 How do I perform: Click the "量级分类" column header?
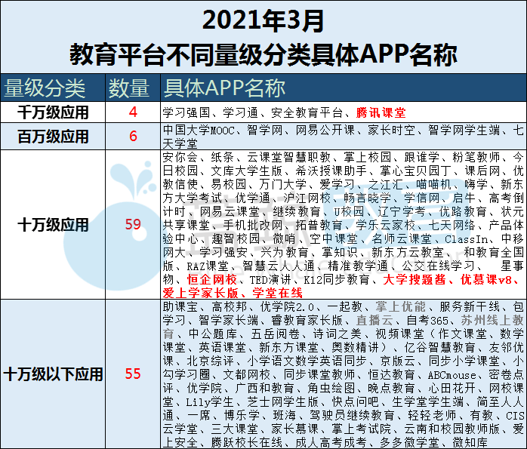point(45,88)
